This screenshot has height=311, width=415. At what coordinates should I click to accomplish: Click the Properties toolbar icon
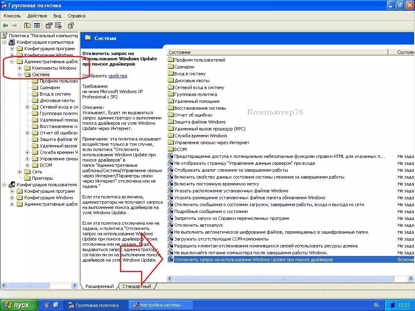pos(49,26)
